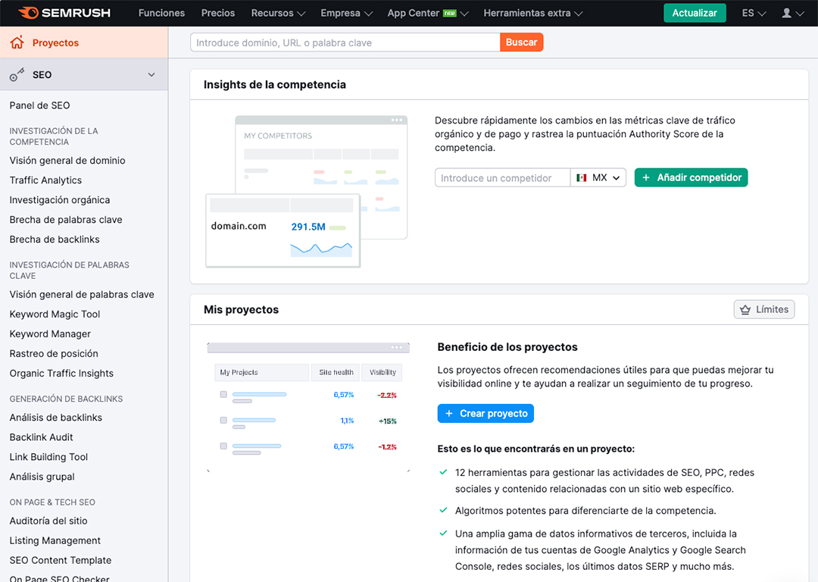The image size is (818, 582).
Task: Open the Empresa dropdown menu
Action: click(346, 13)
